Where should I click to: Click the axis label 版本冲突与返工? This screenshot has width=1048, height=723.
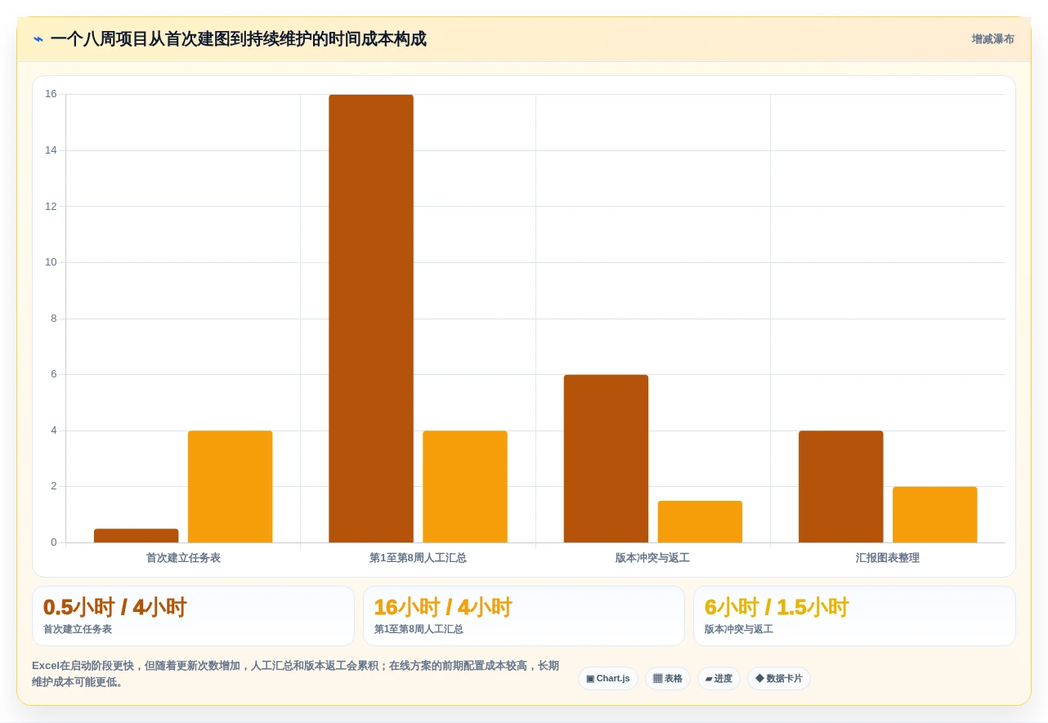click(652, 558)
